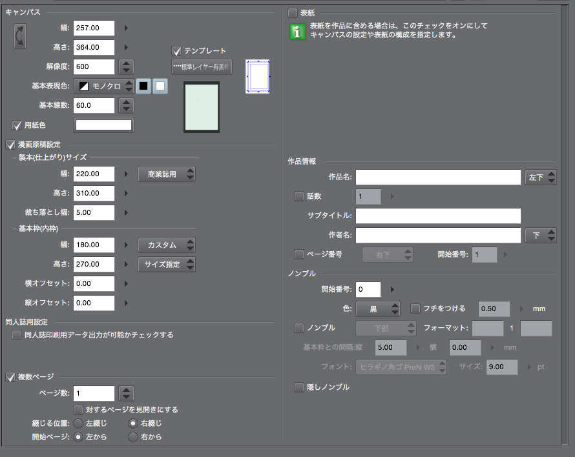Viewport: 575px width, 457px height.
Task: Select the black drawing color icon
Action: tap(143, 86)
